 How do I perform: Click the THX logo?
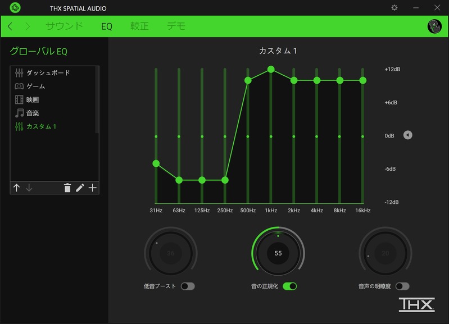click(416, 304)
